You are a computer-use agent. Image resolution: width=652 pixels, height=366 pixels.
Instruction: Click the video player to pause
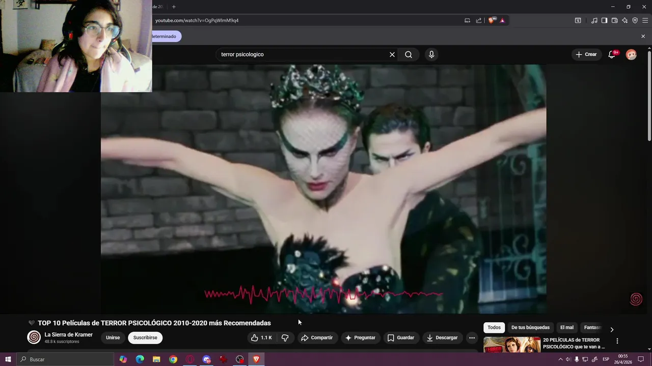point(323,189)
